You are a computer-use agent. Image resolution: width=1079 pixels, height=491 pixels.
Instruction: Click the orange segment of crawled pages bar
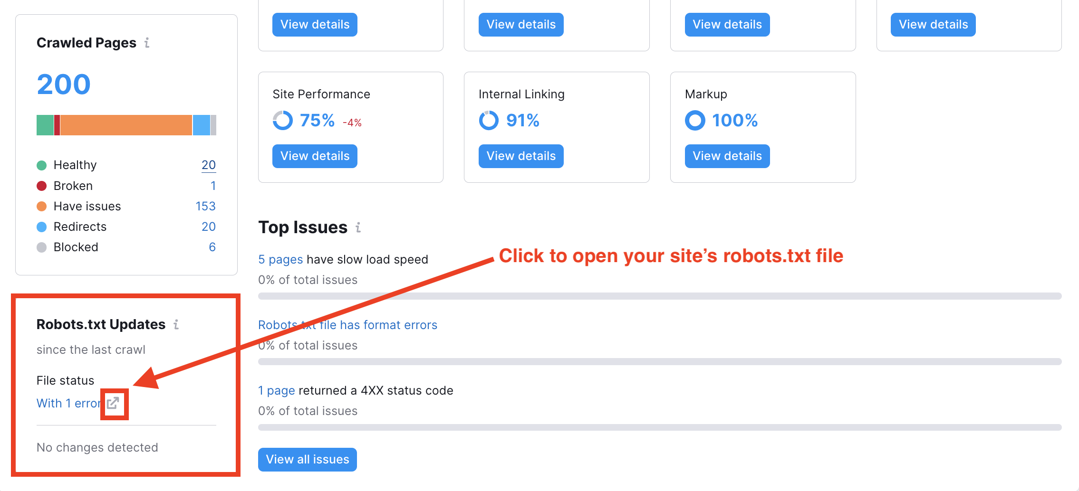pos(126,125)
